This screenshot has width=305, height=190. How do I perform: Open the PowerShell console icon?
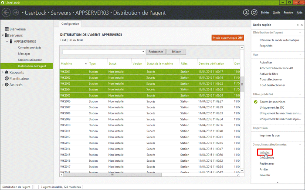pos(246,13)
